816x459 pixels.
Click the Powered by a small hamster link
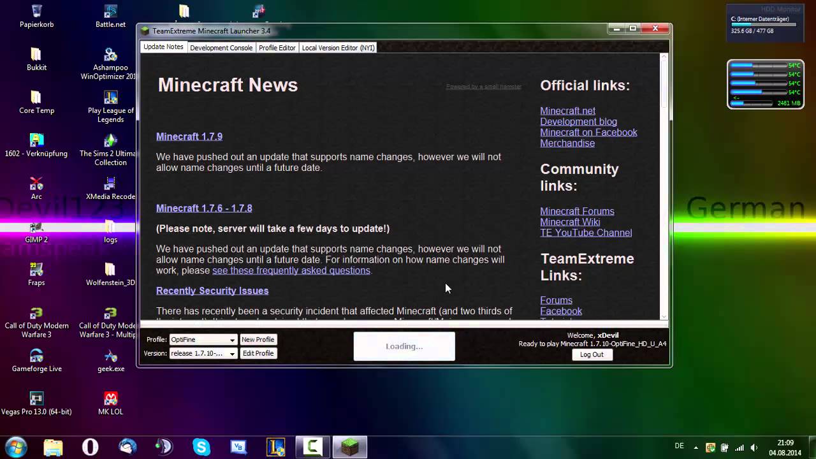[483, 87]
